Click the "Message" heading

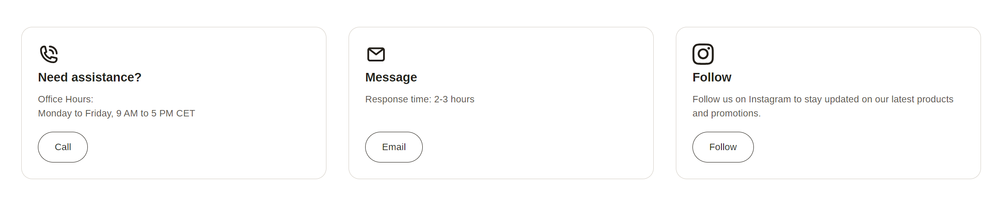391,77
